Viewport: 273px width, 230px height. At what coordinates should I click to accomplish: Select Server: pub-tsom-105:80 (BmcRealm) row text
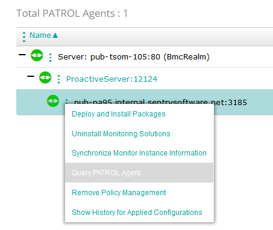pyautogui.click(x=134, y=57)
